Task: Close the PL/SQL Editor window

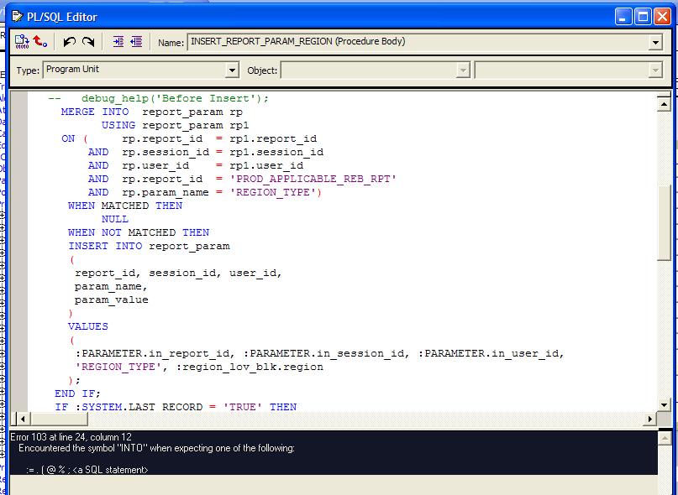Action: (662, 17)
